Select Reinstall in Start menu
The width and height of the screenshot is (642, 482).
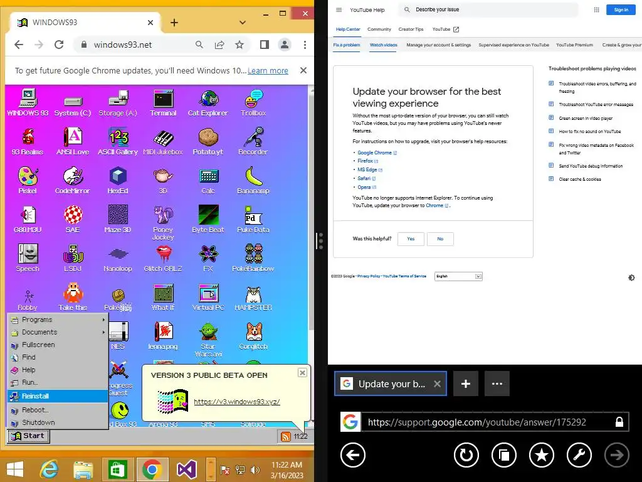tap(58, 396)
